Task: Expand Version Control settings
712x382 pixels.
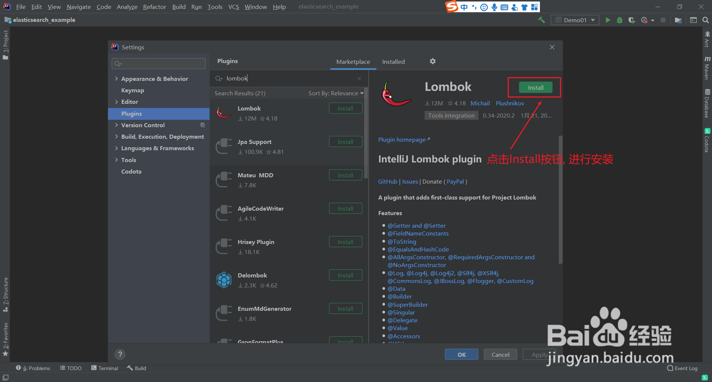Action: click(116, 125)
